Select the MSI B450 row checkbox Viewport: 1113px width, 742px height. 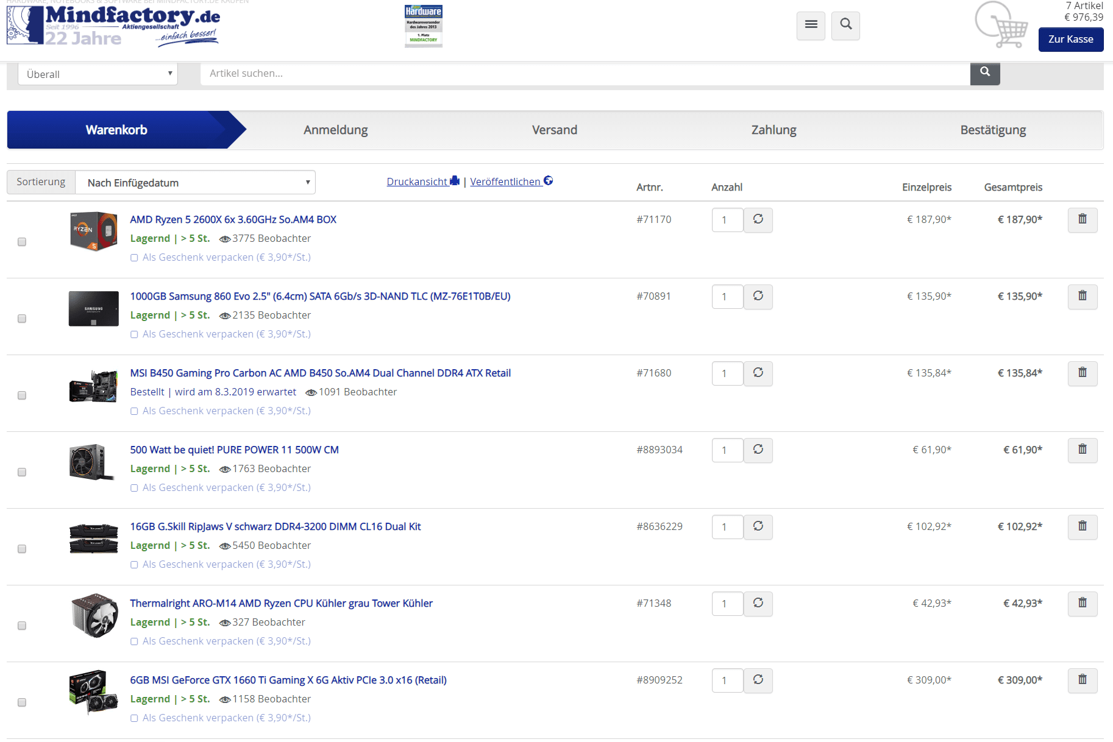pyautogui.click(x=22, y=395)
